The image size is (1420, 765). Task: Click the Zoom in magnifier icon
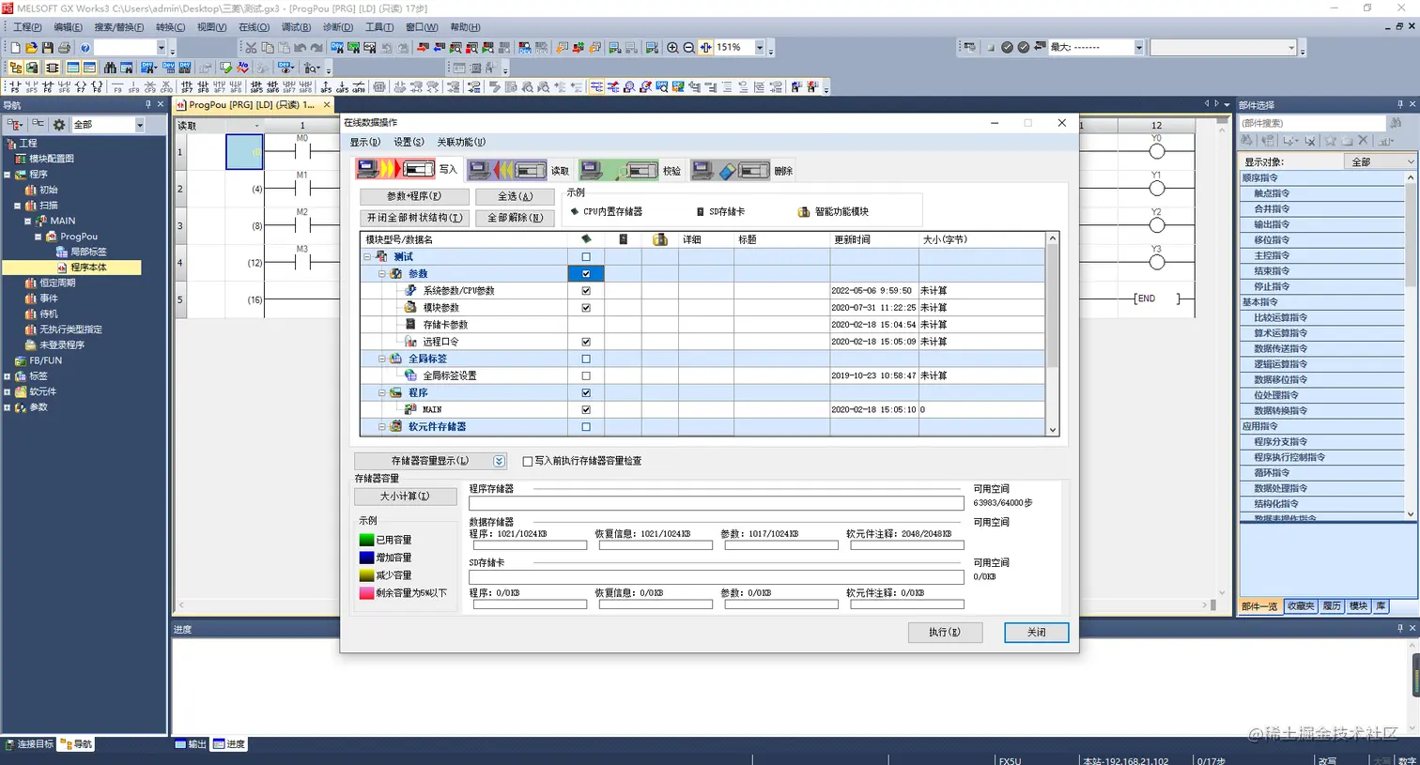(672, 47)
